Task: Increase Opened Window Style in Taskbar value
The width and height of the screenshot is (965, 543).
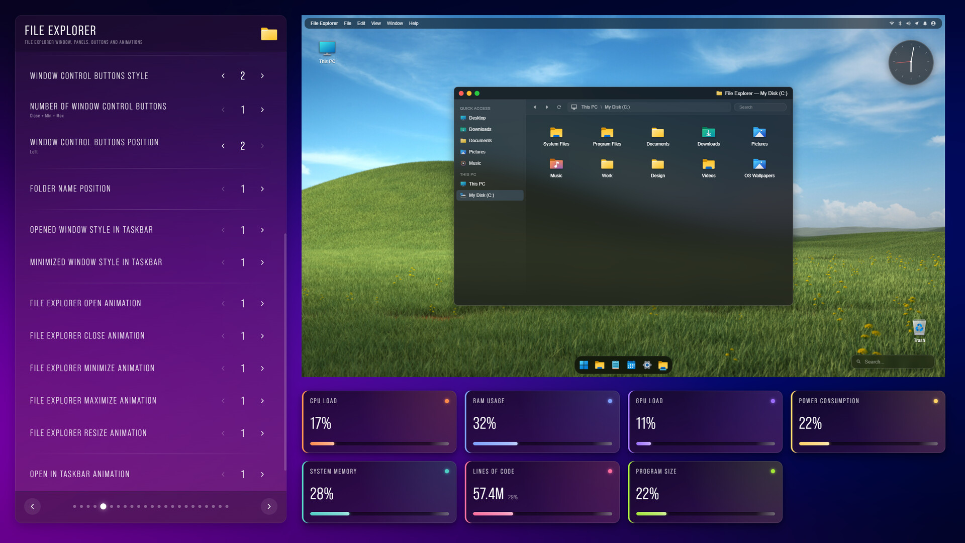Action: tap(262, 230)
